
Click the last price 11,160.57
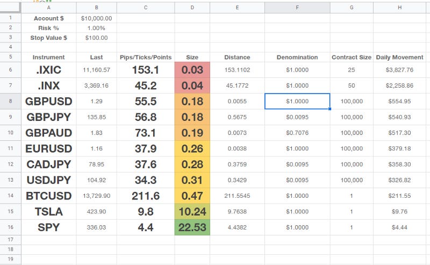97,70
